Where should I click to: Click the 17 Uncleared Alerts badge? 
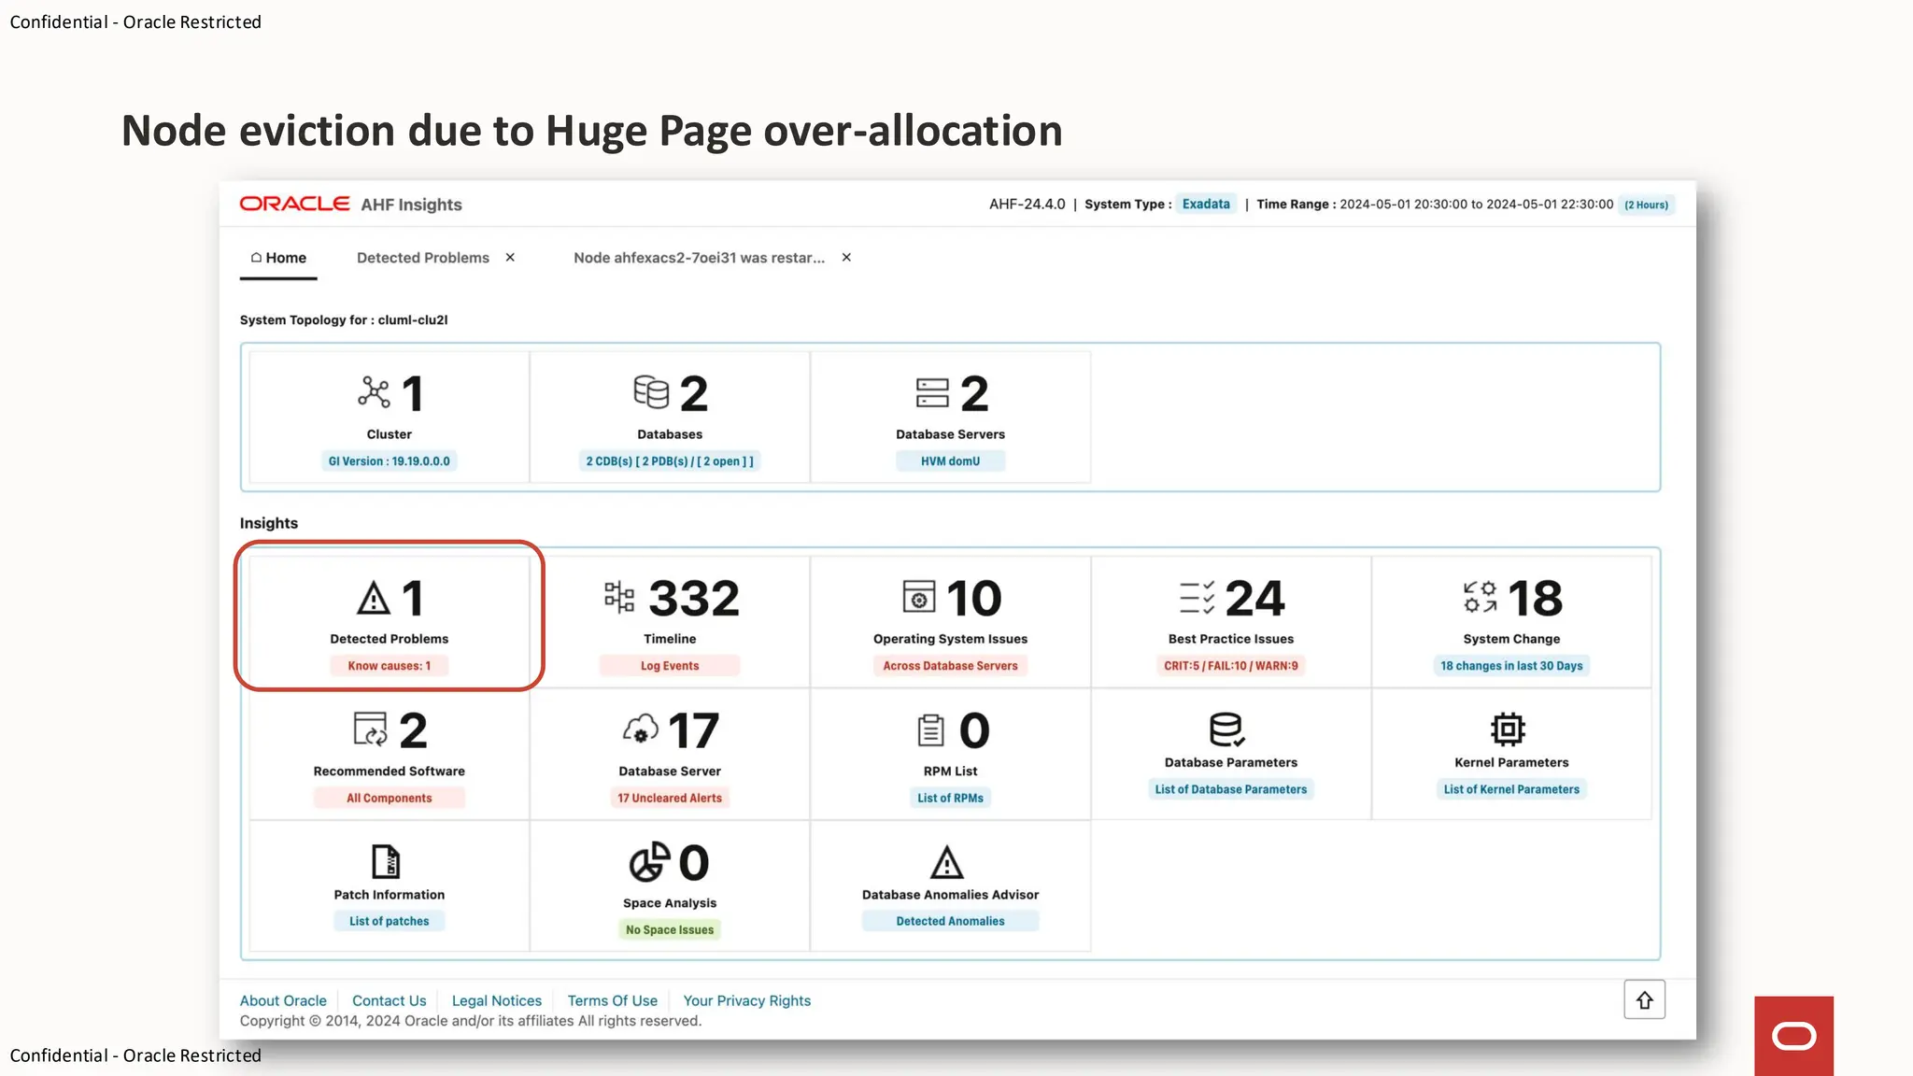coord(670,799)
